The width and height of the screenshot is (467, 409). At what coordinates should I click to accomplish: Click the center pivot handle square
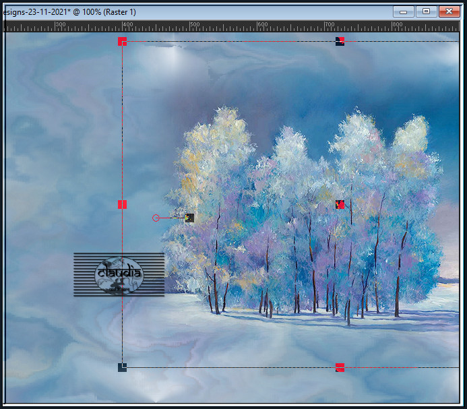340,204
